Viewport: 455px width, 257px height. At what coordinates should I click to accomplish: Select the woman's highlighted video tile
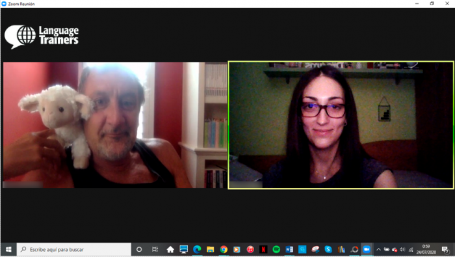[341, 125]
